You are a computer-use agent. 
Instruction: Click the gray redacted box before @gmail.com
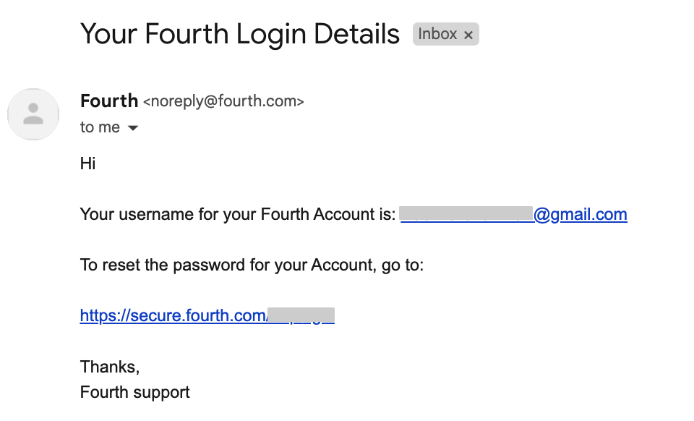tap(466, 213)
